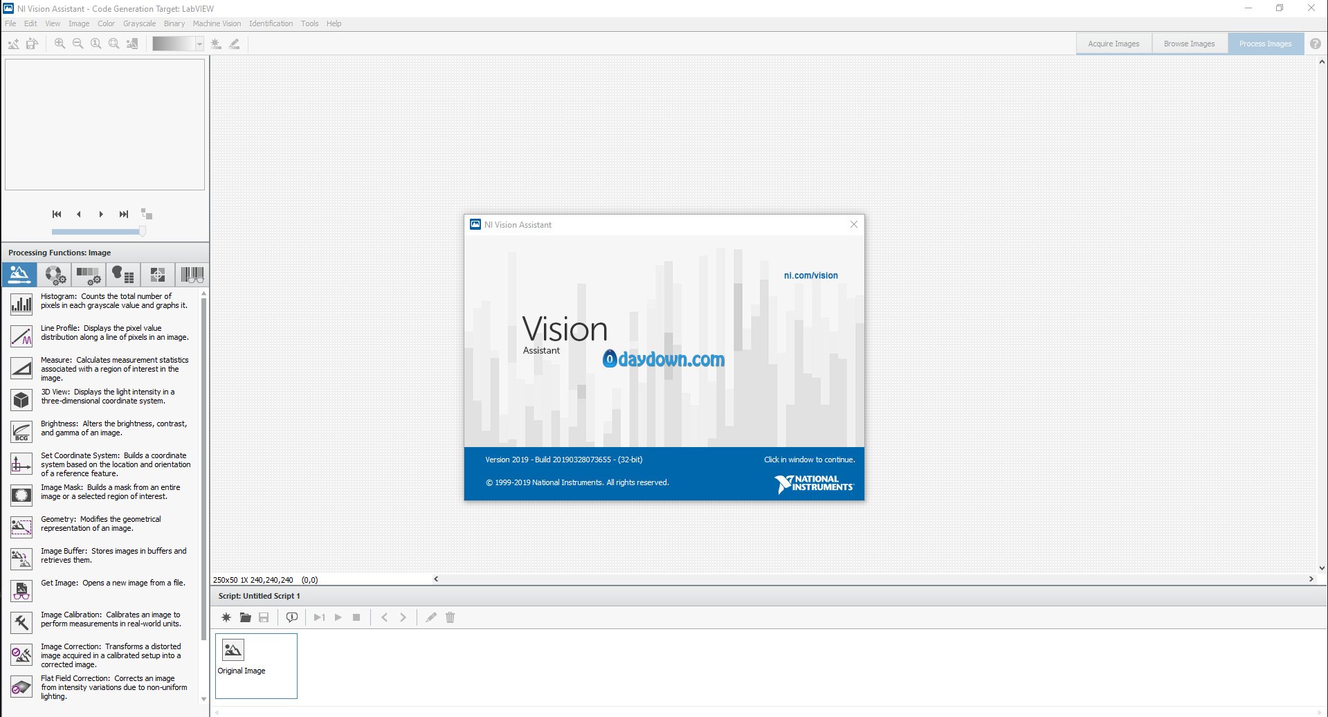Click the Set Coordinate System icon
Image resolution: width=1328 pixels, height=717 pixels.
coord(21,463)
